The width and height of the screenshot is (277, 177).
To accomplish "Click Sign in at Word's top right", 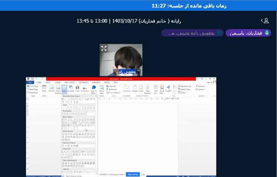I will [209, 82].
